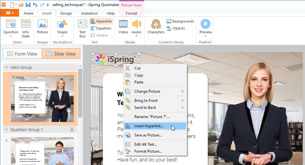Screen dimensions: 305x165
Task: Click the Question icon in Slides group
Action: [11, 24]
